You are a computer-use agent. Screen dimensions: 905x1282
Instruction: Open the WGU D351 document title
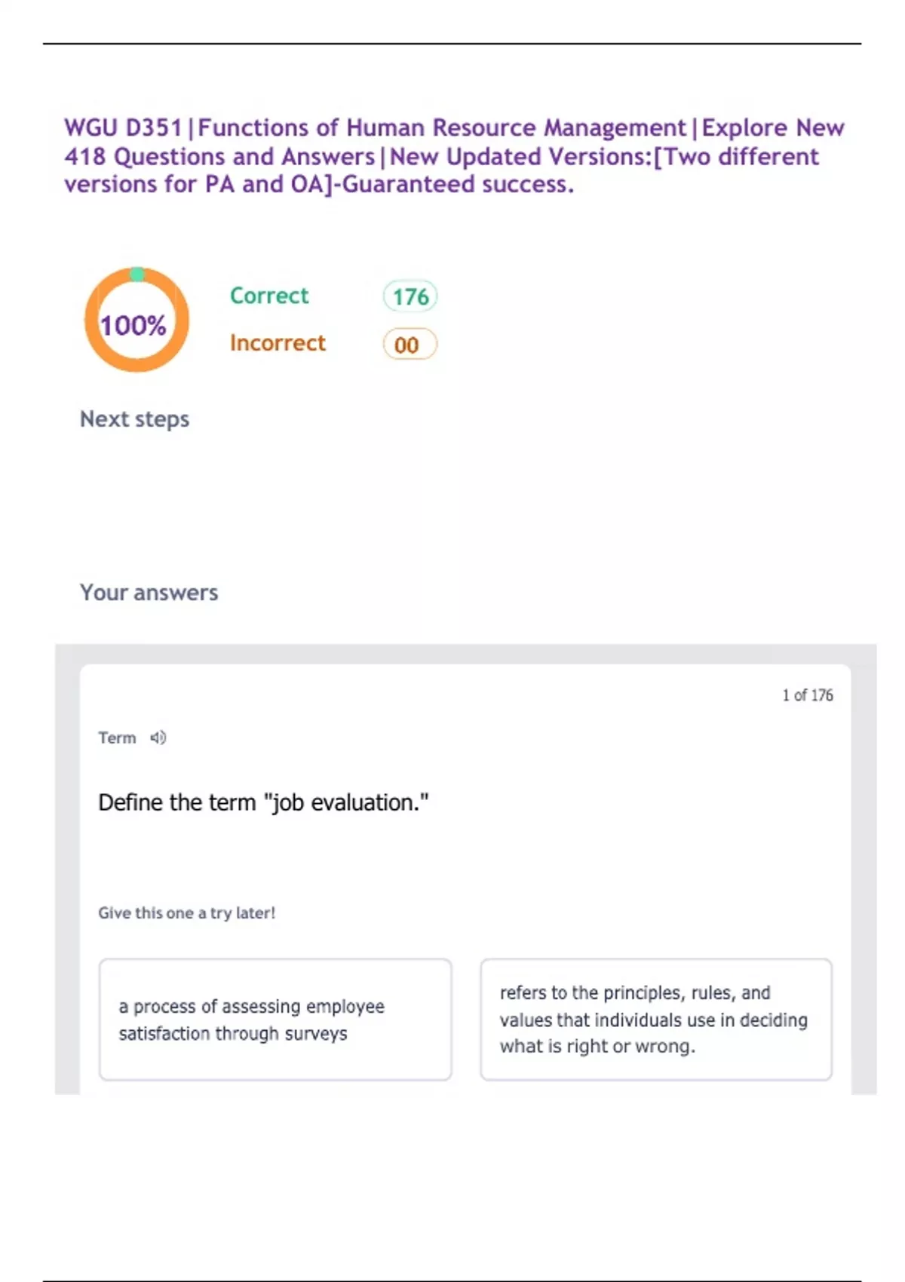[x=453, y=156]
